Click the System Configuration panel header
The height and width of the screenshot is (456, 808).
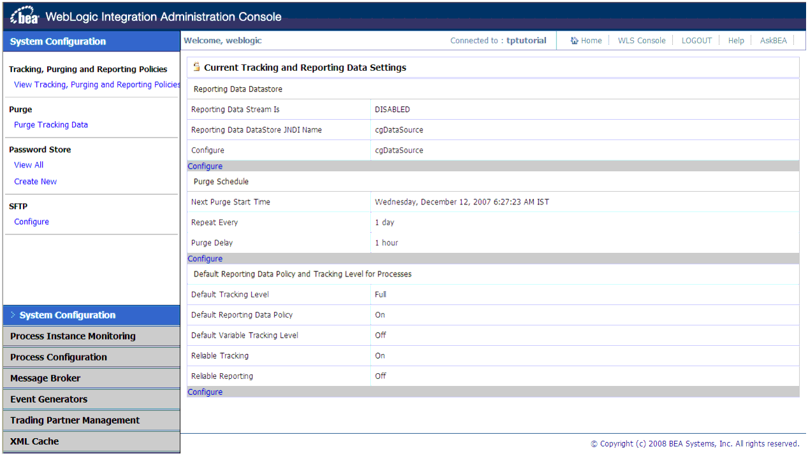point(92,41)
